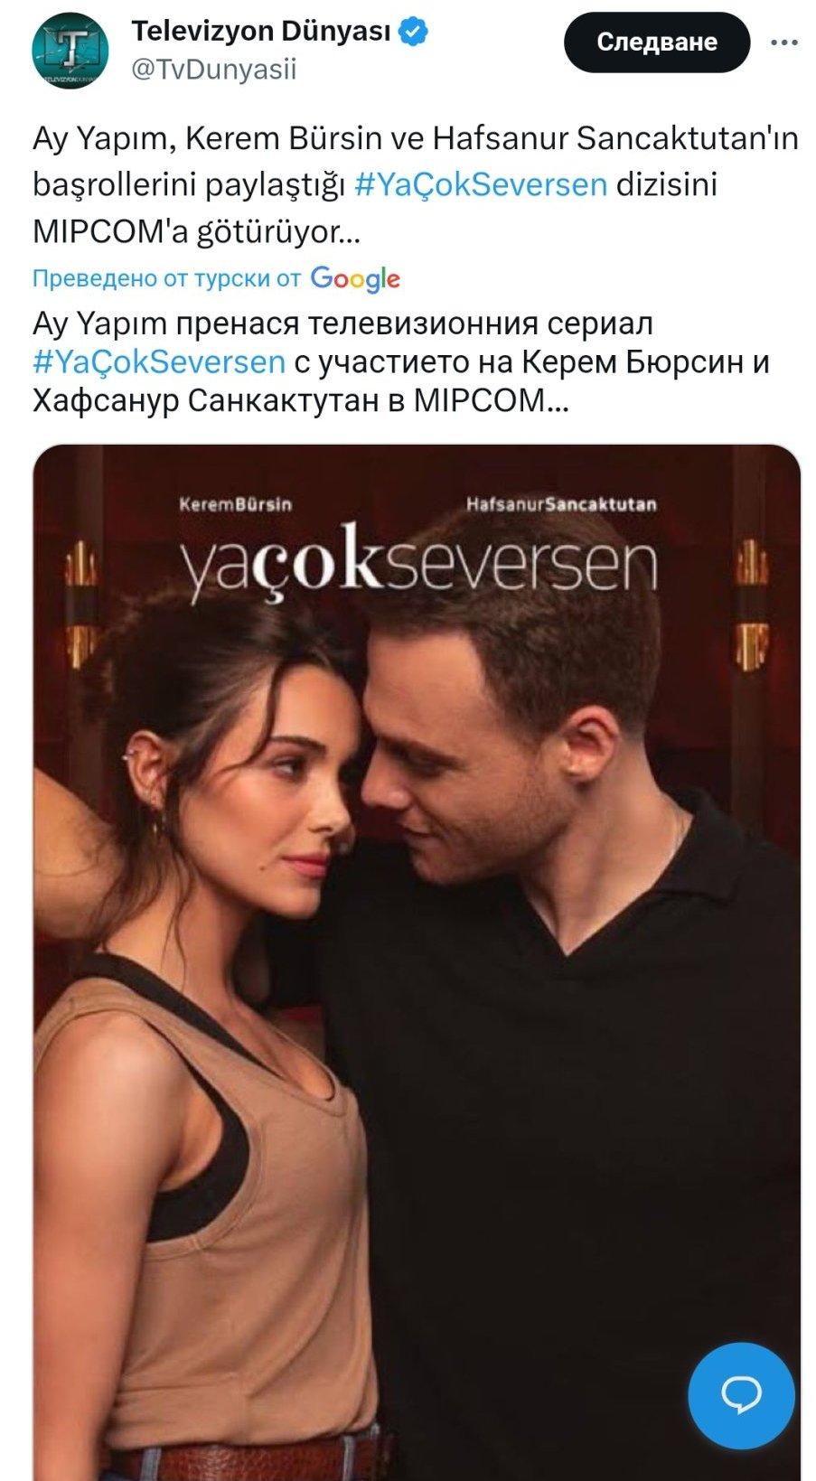This screenshot has width=816, height=1481.
Task: Open the three-dot more options menu
Action: [783, 42]
